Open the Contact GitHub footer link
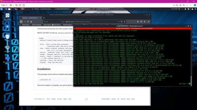 coord(106,99)
